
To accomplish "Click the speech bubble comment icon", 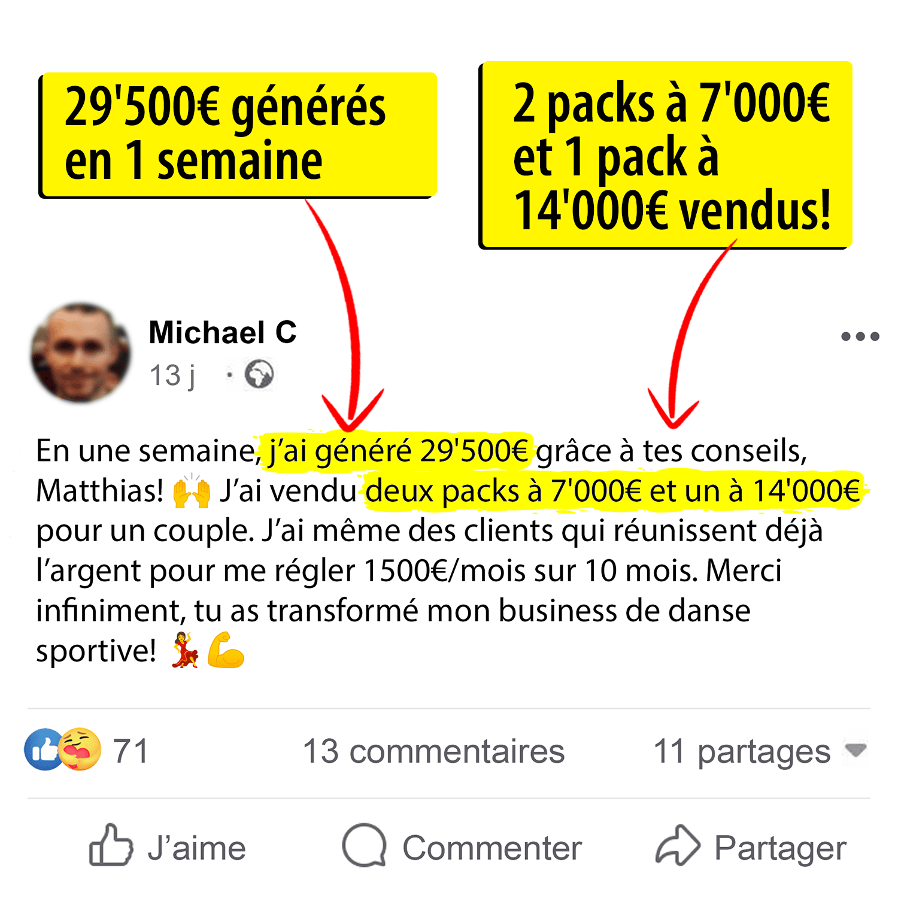I will tap(364, 845).
